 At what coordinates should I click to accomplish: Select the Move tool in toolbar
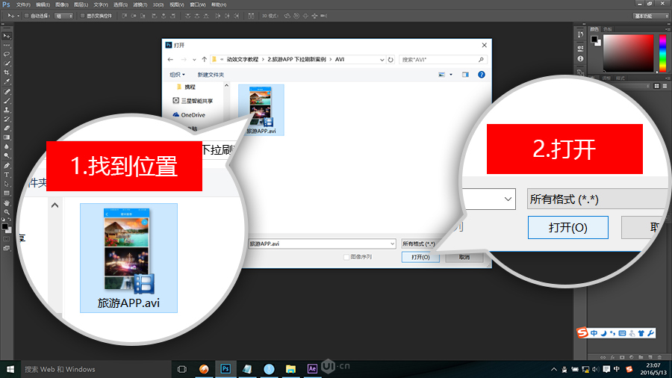pos(7,36)
